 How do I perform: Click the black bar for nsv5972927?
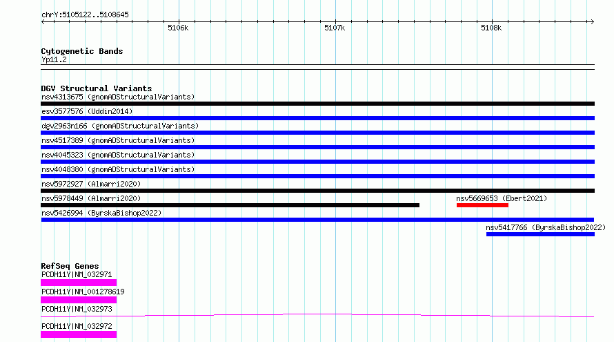coord(317,191)
